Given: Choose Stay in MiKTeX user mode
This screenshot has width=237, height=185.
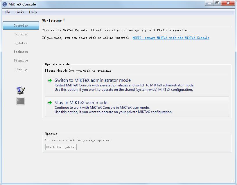Looking at the screenshot, I should (81, 103).
